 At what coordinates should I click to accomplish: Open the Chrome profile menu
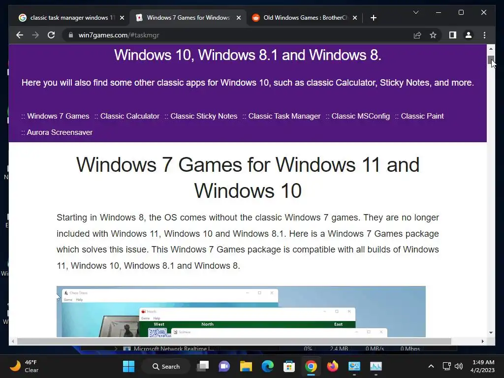click(x=469, y=35)
